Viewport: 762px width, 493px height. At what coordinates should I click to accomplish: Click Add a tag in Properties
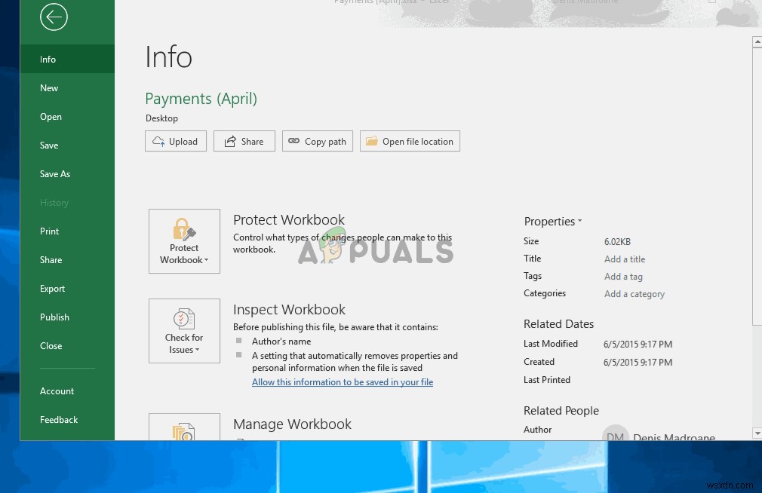(x=623, y=276)
